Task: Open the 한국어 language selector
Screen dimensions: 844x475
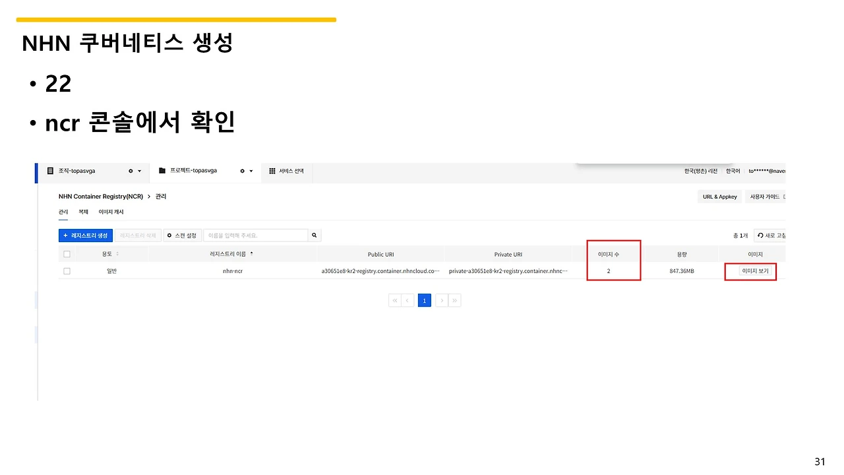Action: click(732, 171)
